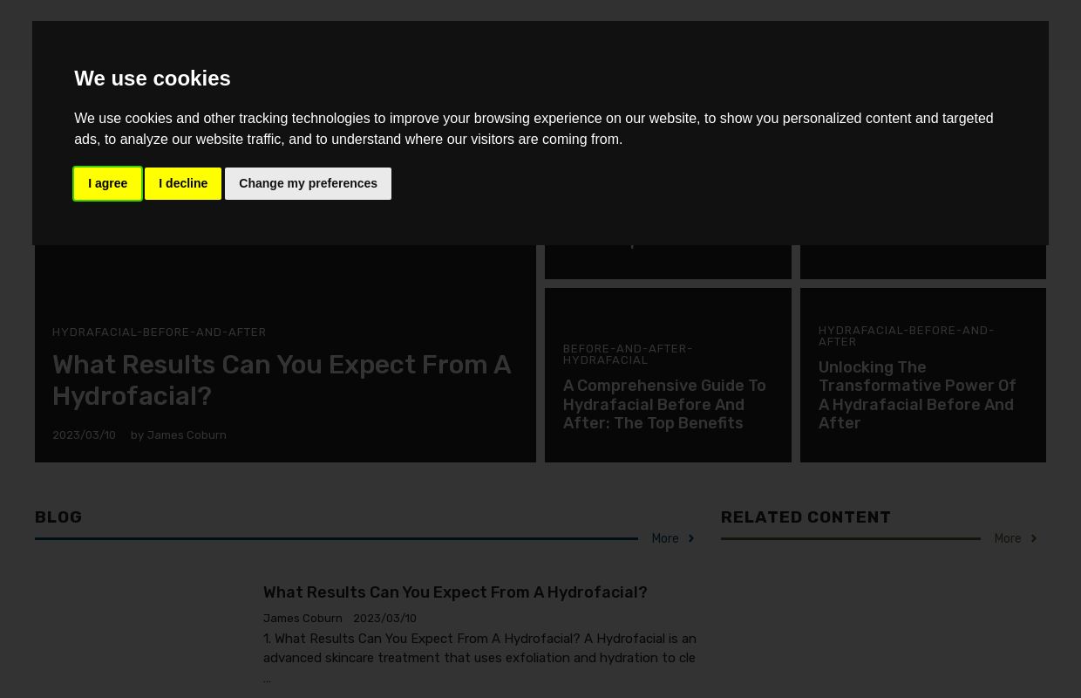The image size is (1081, 698).
Task: Select category tag above featured Hydrofacial headline
Action: click(x=159, y=332)
